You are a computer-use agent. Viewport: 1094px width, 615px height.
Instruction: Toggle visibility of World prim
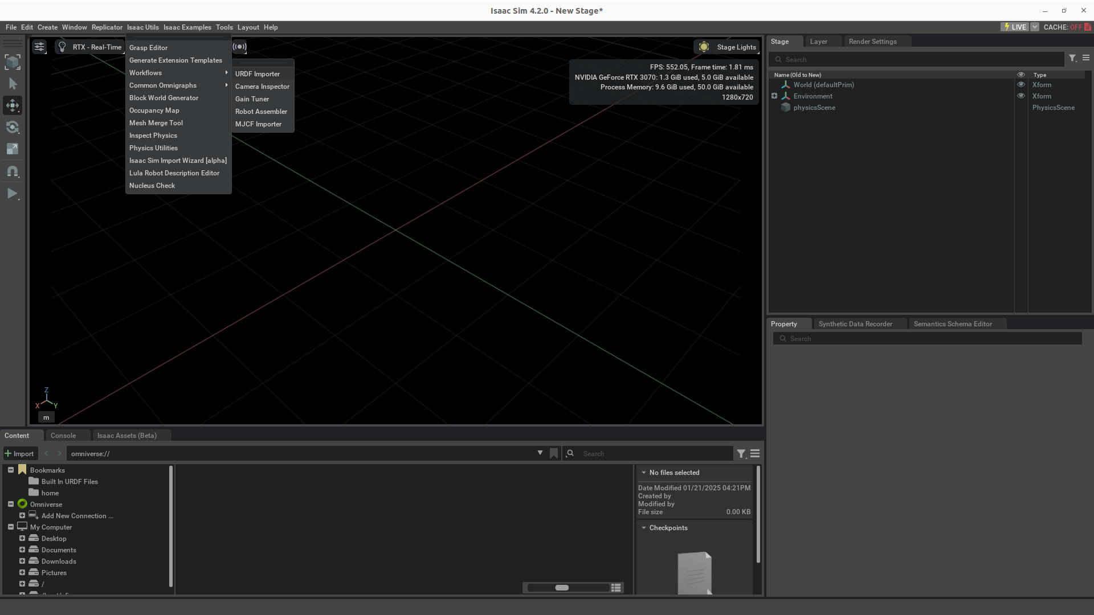tap(1021, 85)
